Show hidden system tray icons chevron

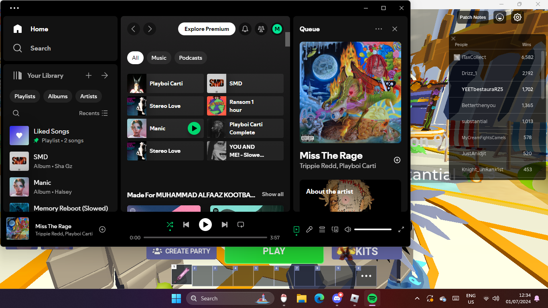coord(417,298)
